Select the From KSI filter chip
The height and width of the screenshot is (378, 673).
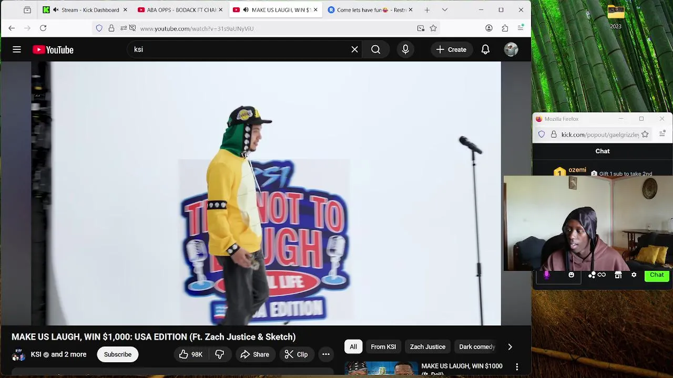[383, 346]
